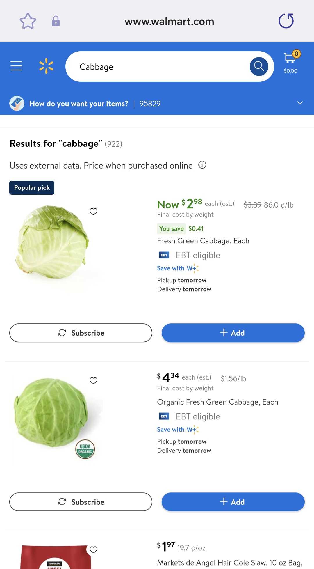Expand the delivery options chevron
This screenshot has width=314, height=569.
click(300, 103)
